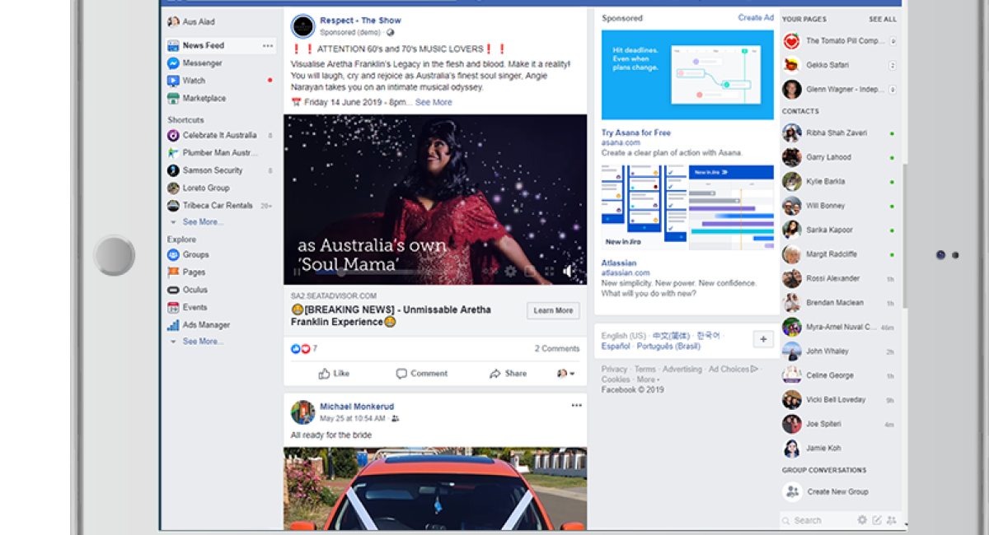
Task: Click the Like thumbs-up on Respect post
Action: [324, 374]
